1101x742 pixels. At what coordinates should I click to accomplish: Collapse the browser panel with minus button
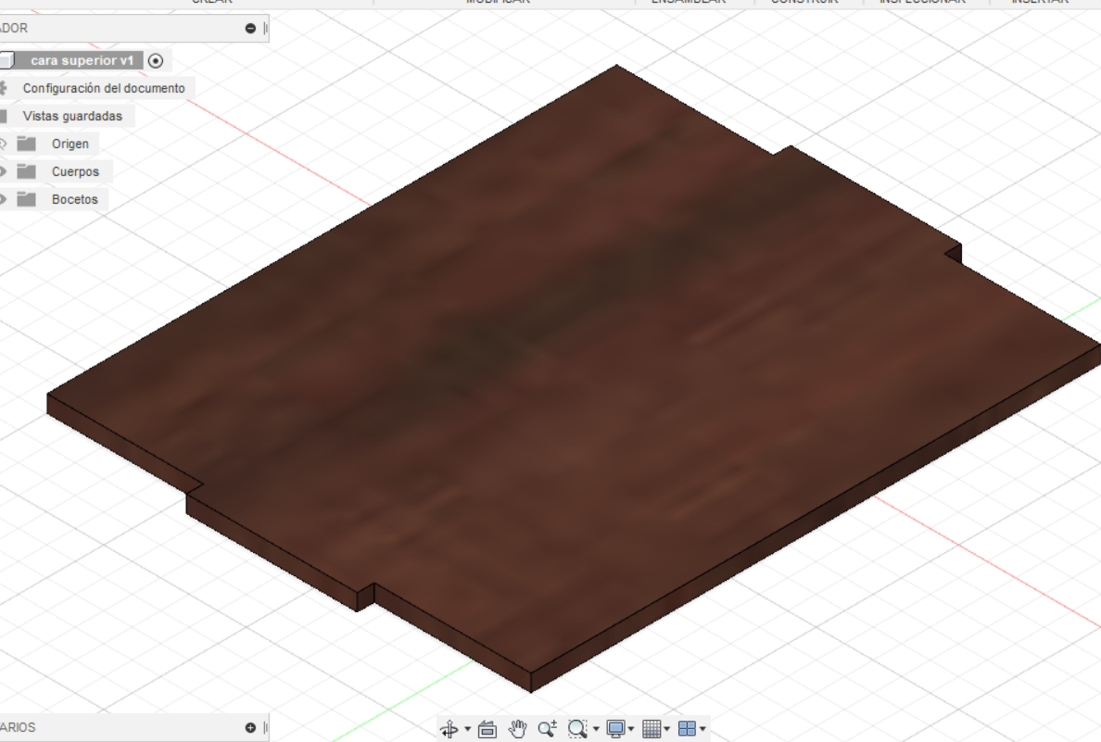(x=250, y=29)
